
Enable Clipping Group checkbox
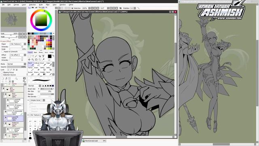pyautogui.click(x=2, y=72)
